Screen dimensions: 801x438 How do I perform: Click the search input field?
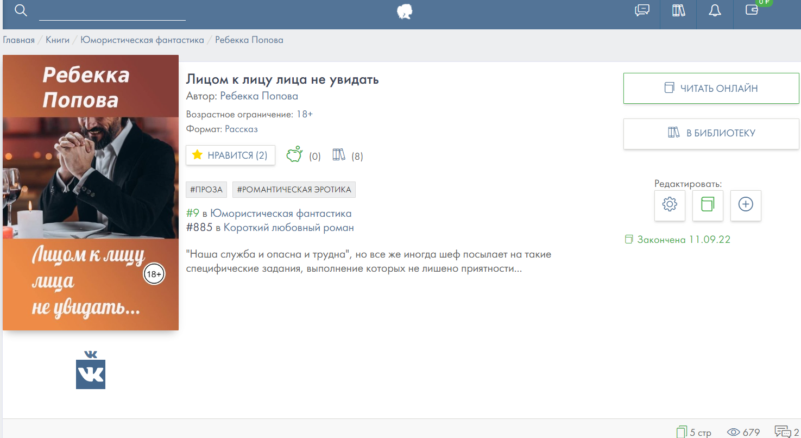(x=112, y=11)
